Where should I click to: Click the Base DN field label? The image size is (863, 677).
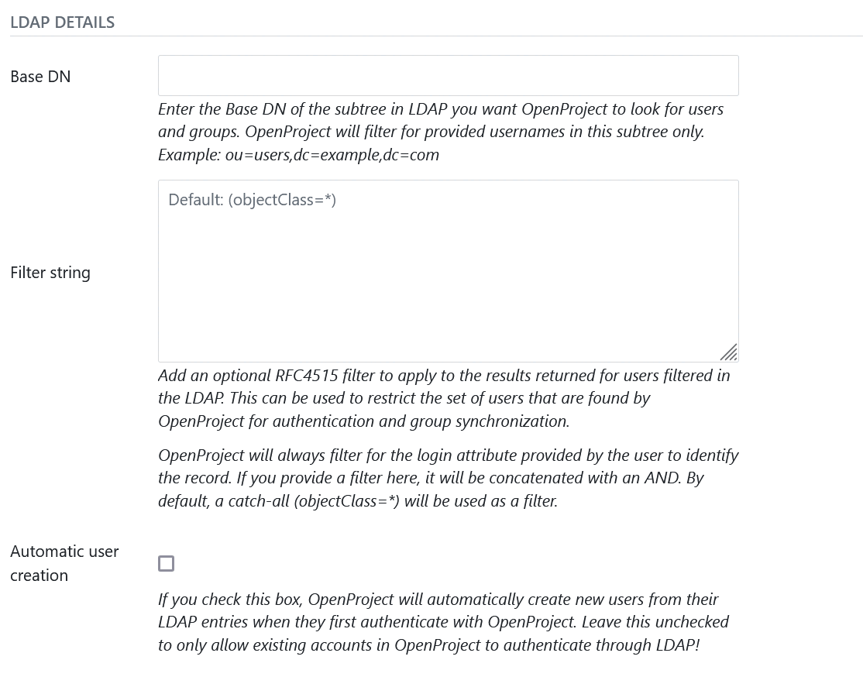tap(40, 76)
